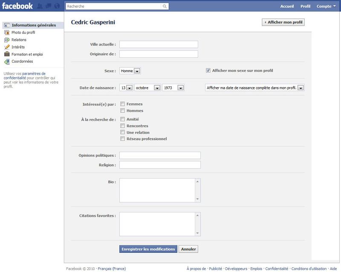341x272 pixels.
Task: Open the Intérêts pencil icon
Action: pos(7,47)
